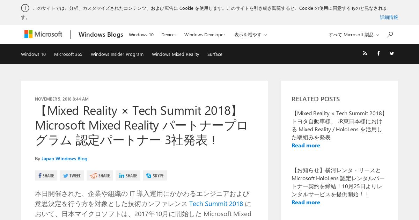Click the RELATED POSTS heading
The image size is (419, 220).
coord(316,99)
